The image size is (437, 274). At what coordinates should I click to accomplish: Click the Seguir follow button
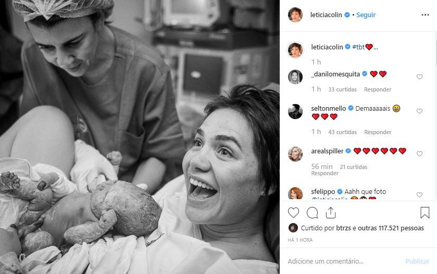click(366, 15)
